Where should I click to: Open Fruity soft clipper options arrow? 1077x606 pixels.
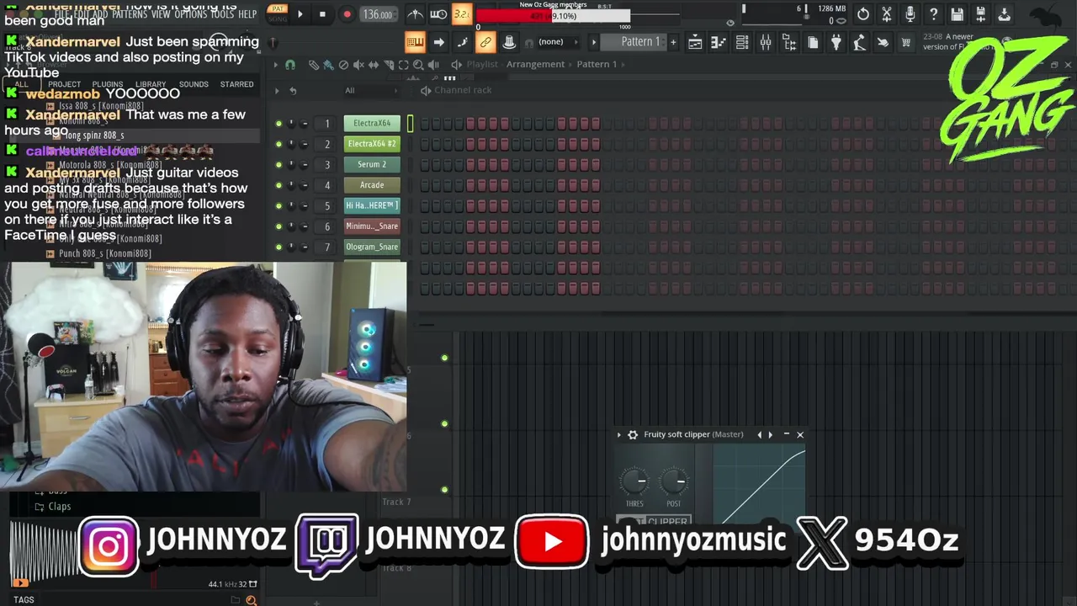coord(619,435)
